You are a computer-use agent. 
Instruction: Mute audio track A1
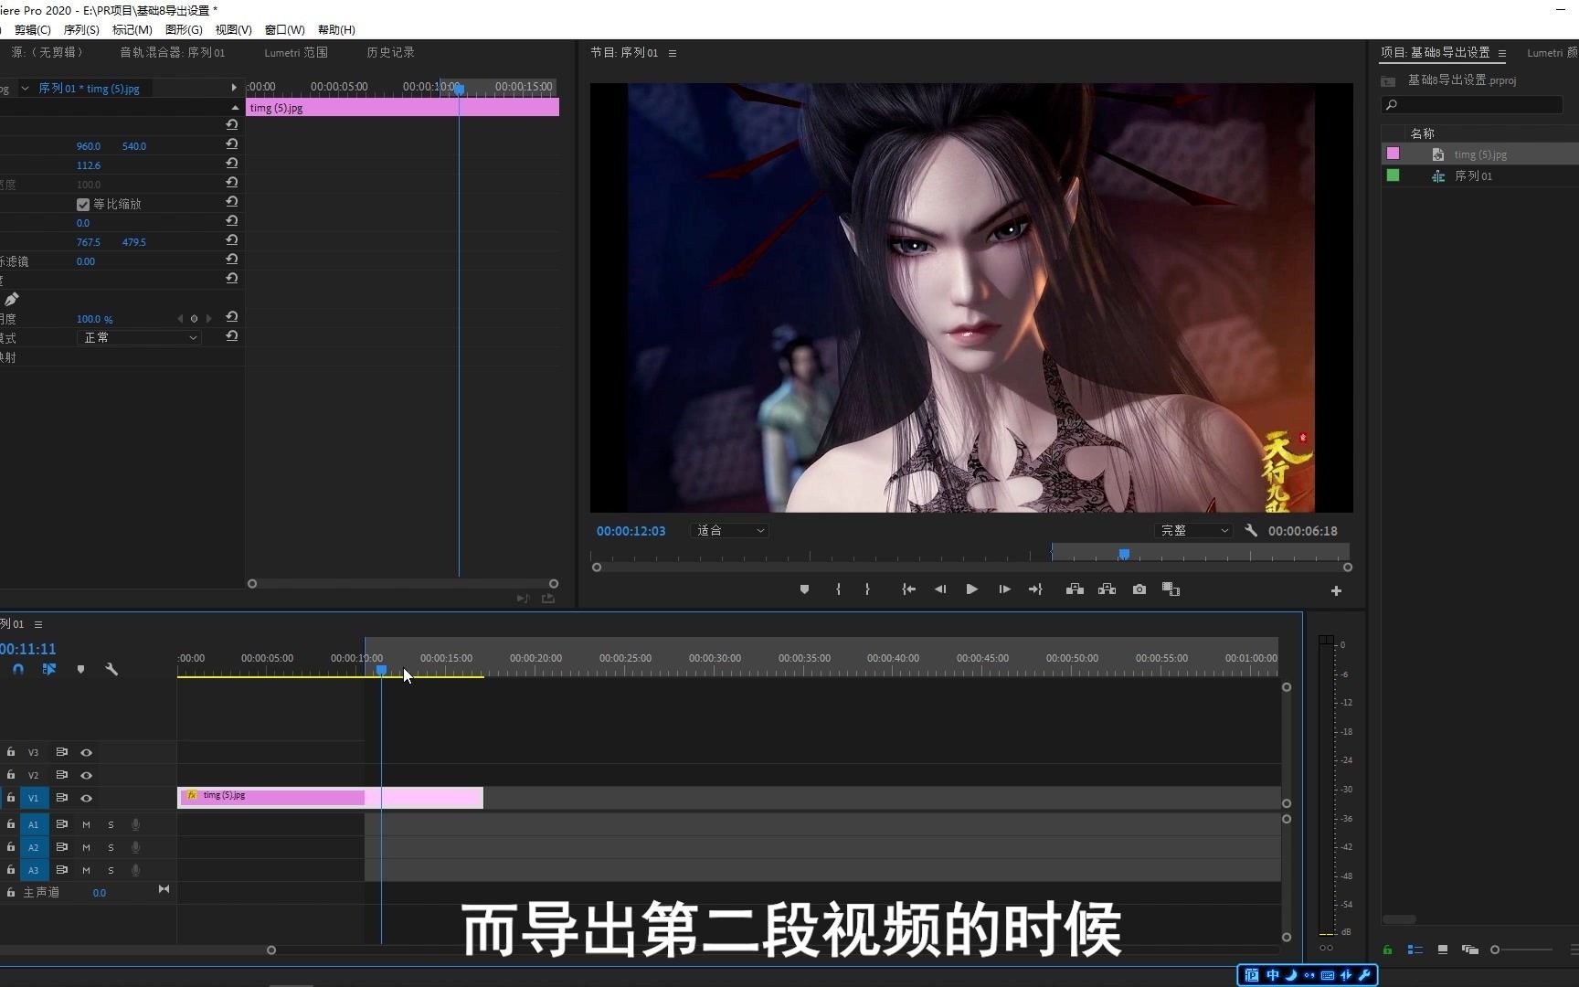pyautogui.click(x=87, y=824)
